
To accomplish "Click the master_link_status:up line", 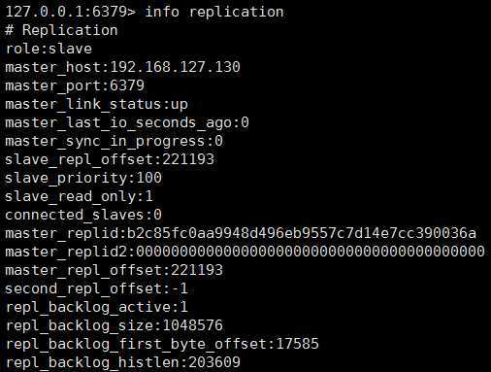I will click(x=96, y=105).
